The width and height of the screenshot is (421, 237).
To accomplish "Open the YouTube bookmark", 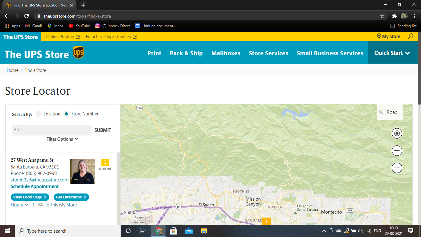I will click(79, 26).
